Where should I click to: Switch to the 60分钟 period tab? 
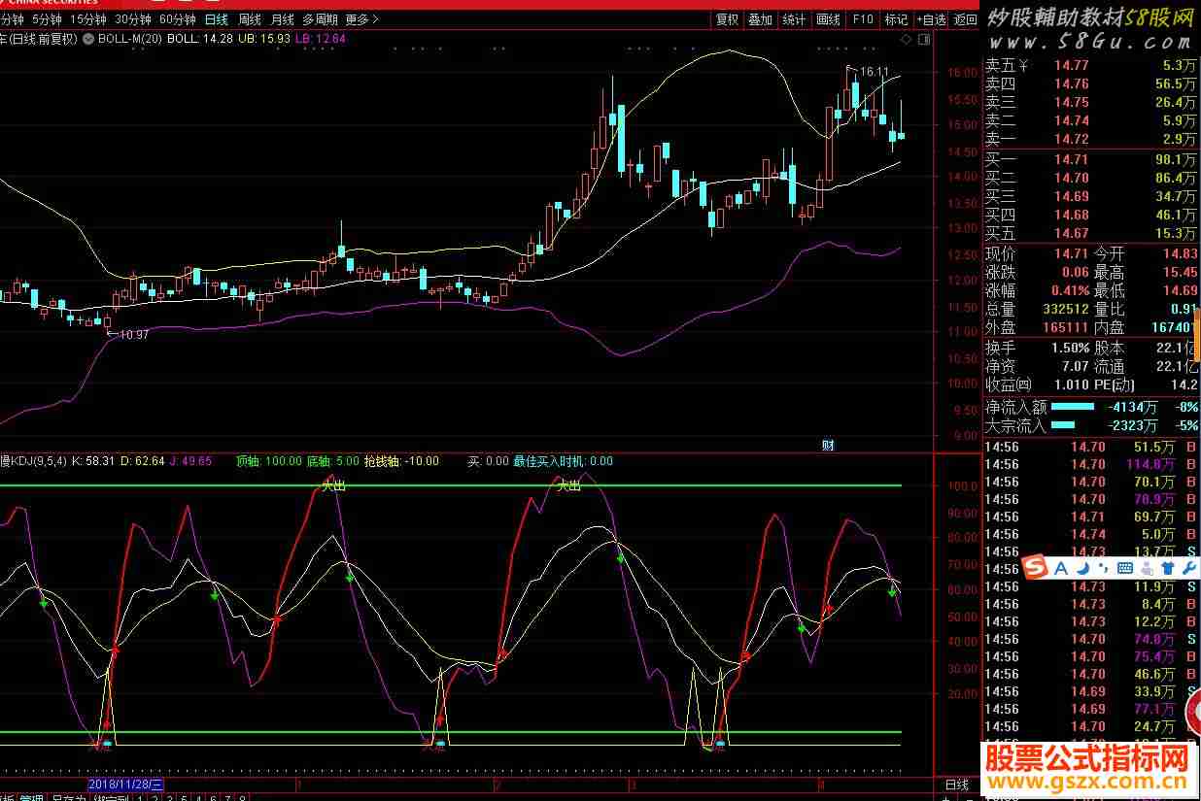(178, 18)
